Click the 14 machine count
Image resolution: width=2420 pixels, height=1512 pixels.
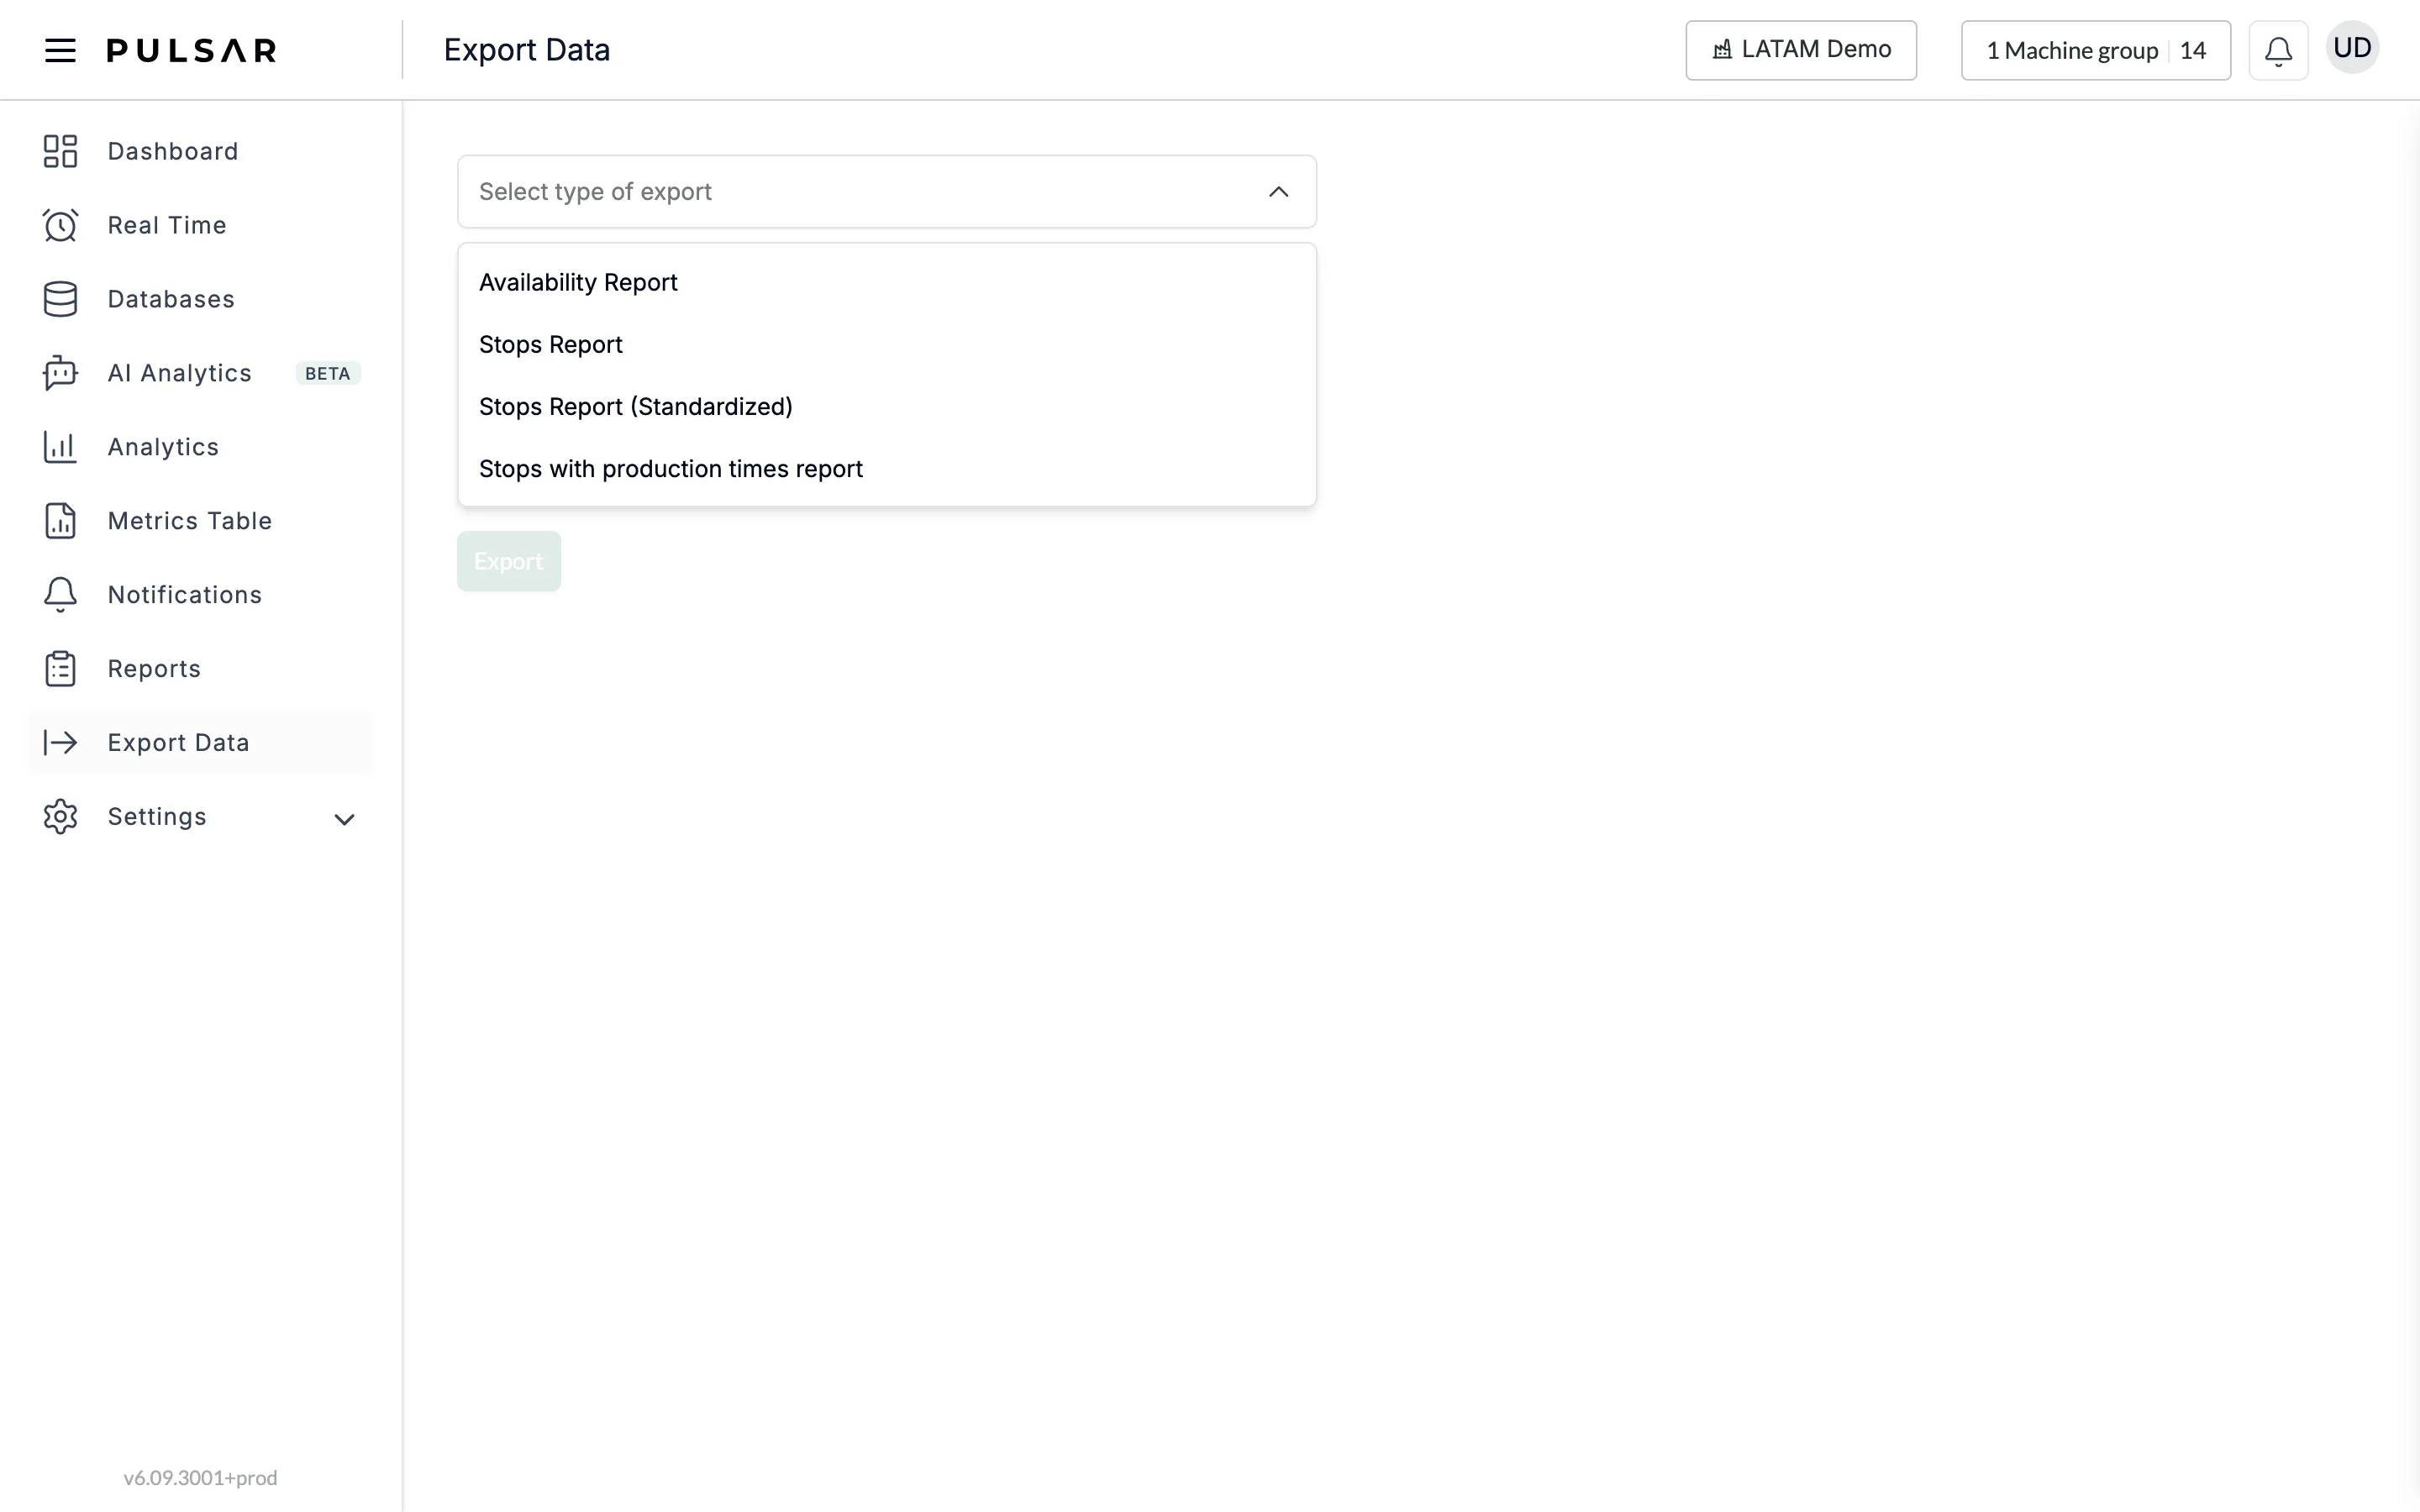2193,50
